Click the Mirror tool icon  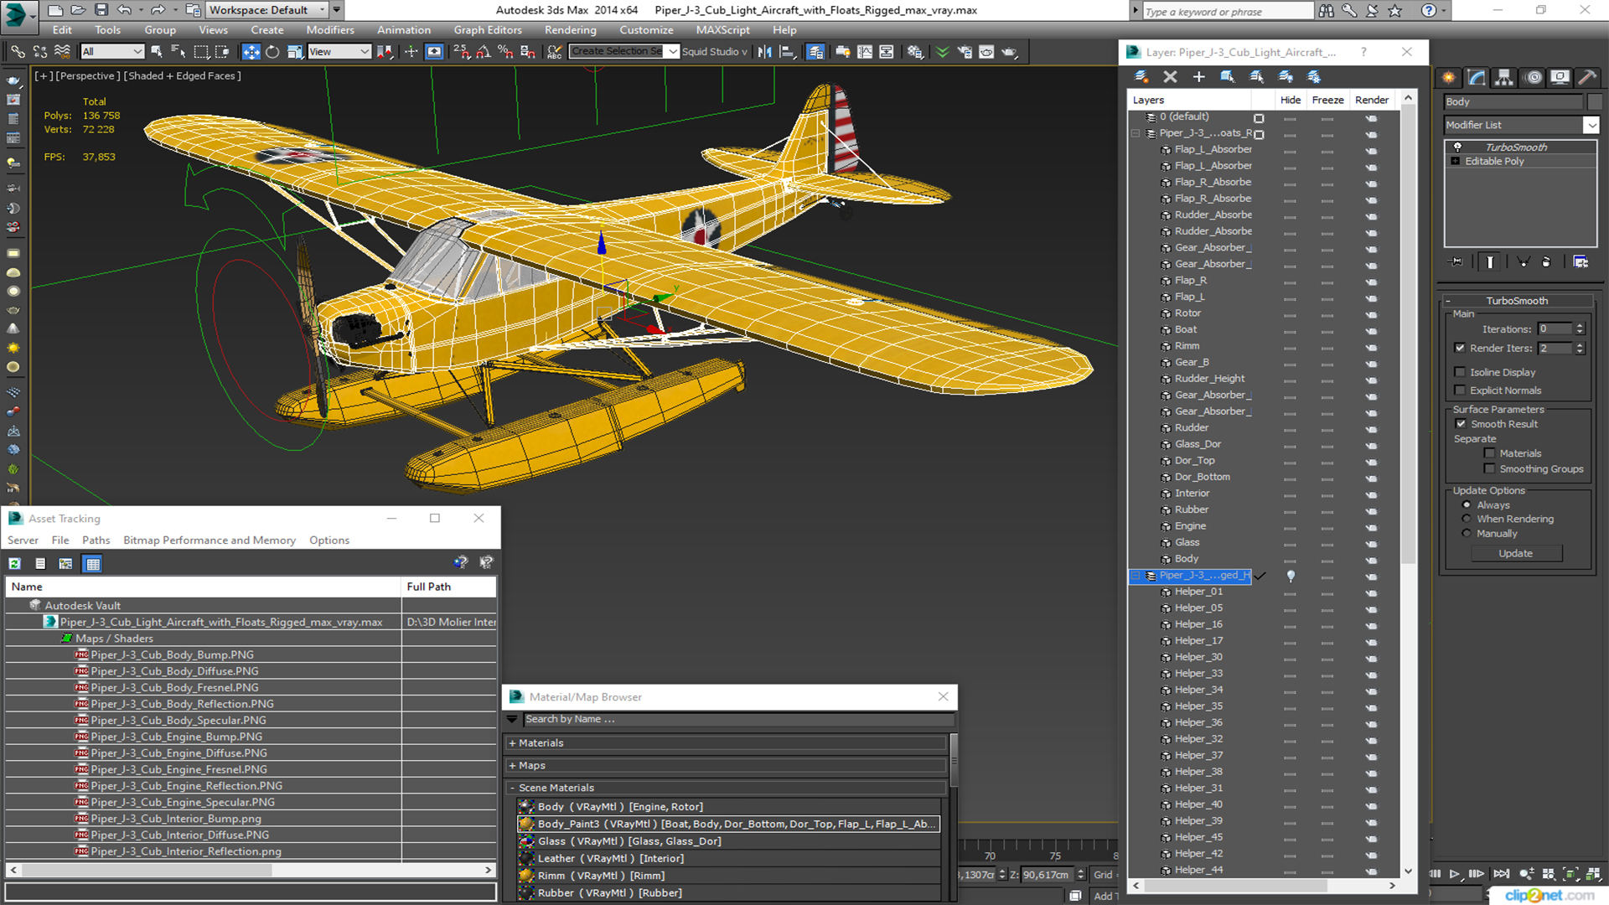[764, 52]
